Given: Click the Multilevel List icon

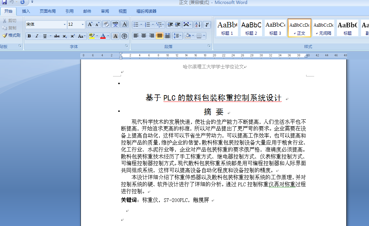Looking at the screenshot, I should point(160,24).
